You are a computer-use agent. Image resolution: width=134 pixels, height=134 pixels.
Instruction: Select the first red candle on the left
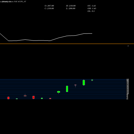pyautogui.click(x=8, y=98)
